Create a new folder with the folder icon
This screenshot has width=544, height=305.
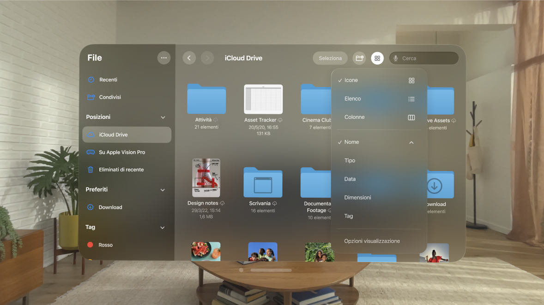tap(359, 58)
